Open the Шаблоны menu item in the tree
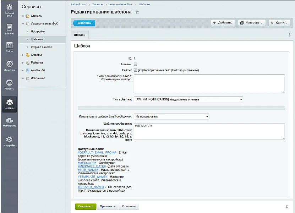 tap(37, 39)
